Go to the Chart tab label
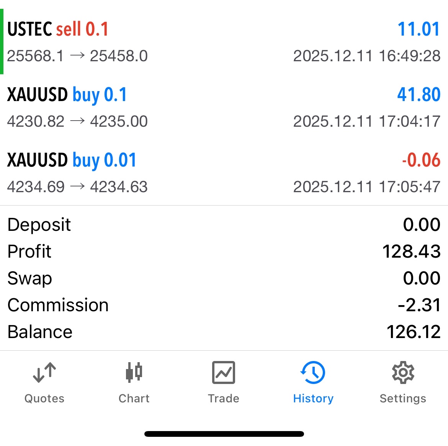Screen dimensions: 448x446 pos(134,399)
